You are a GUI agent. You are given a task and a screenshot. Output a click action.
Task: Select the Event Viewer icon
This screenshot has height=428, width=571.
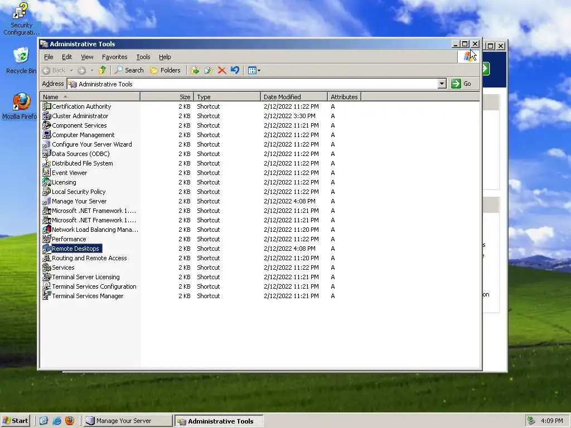[x=47, y=173]
